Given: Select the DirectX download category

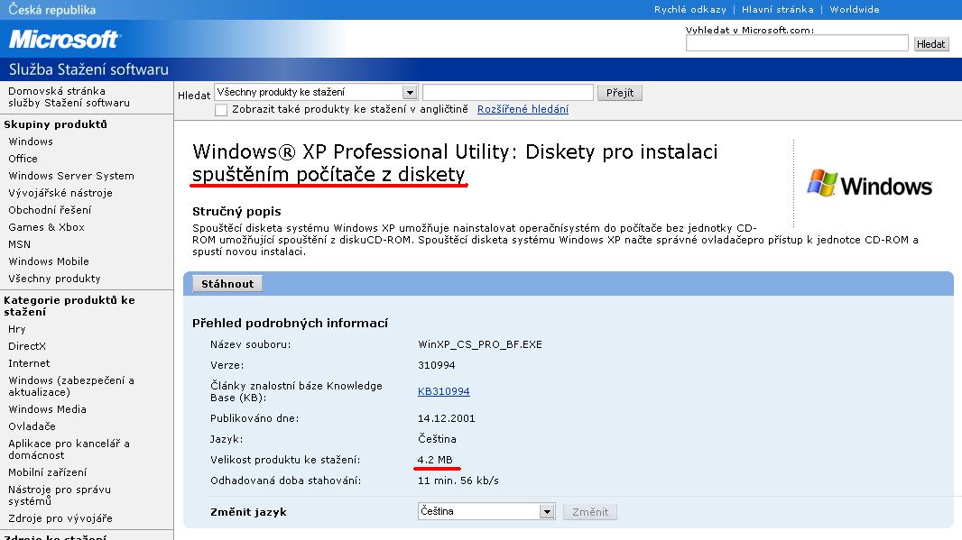Looking at the screenshot, I should [27, 346].
